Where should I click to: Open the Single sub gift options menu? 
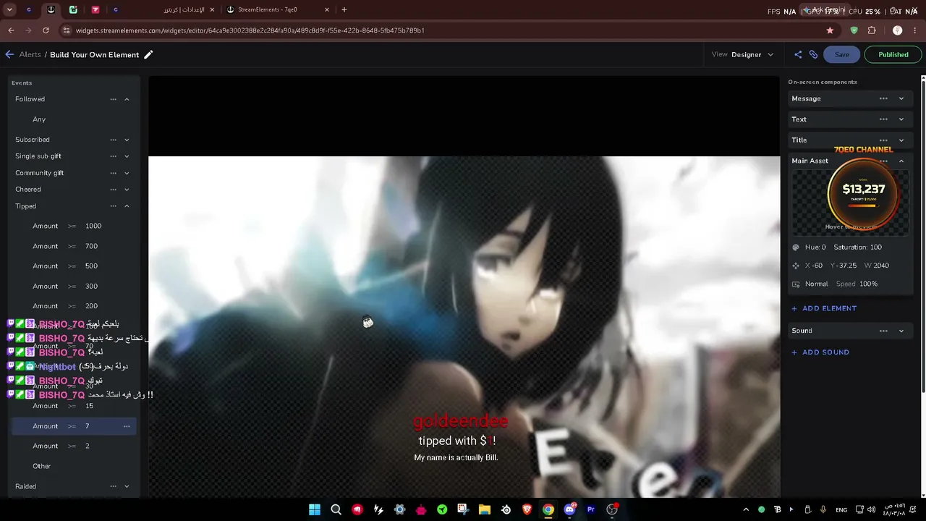(x=113, y=156)
